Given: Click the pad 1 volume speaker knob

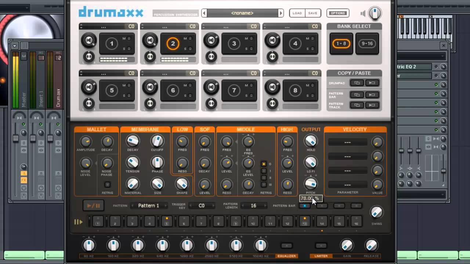Looking at the screenshot, I should [x=89, y=40].
